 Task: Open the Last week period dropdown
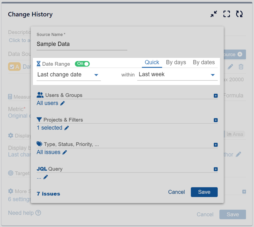pos(177,75)
